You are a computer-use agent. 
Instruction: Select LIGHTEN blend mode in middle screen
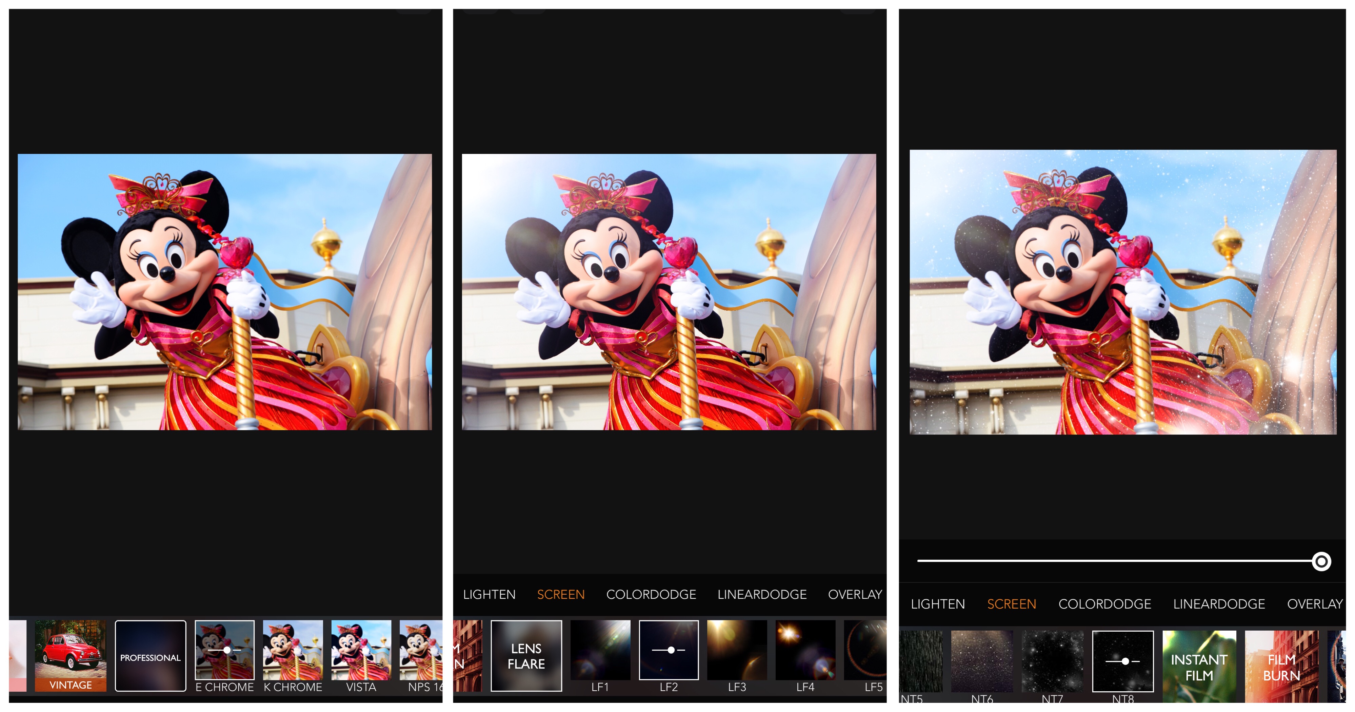[489, 594]
